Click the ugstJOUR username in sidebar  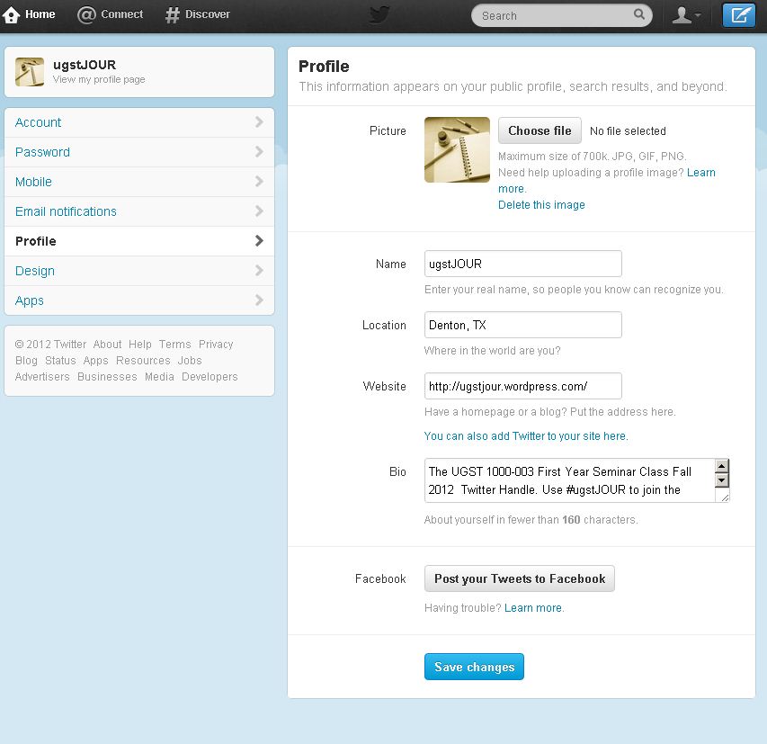click(x=85, y=65)
